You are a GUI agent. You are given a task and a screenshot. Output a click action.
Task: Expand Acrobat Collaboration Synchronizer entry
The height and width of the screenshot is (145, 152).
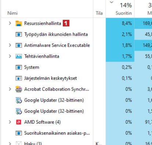(x=10, y=89)
